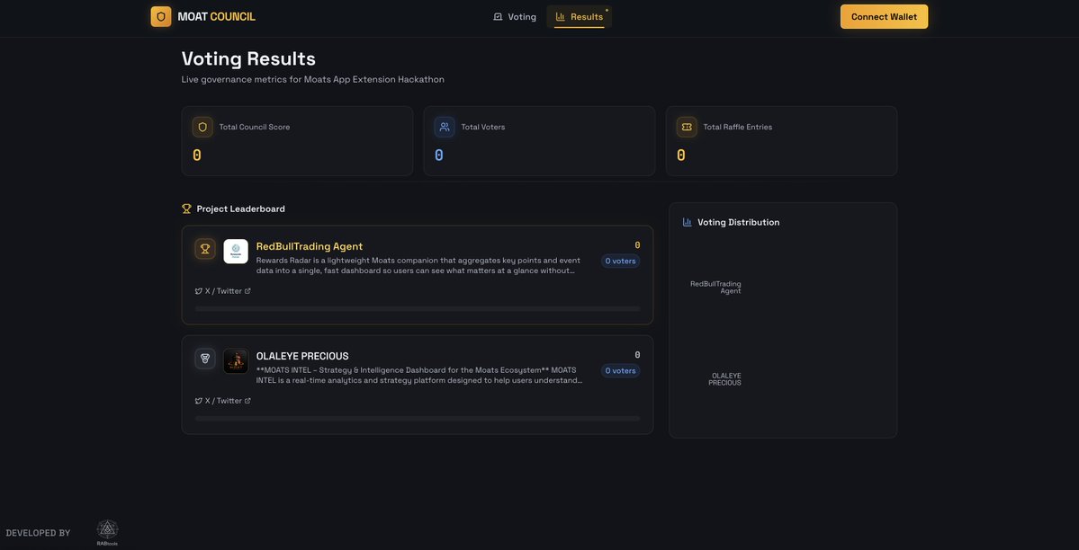Screen dimensions: 1079x550
Task: Click the RABtools developer logo
Action: pos(107,533)
